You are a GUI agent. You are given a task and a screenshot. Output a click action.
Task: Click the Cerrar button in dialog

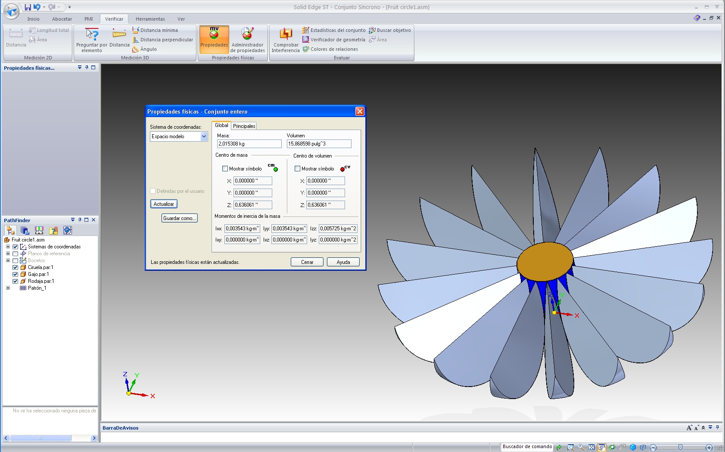307,262
